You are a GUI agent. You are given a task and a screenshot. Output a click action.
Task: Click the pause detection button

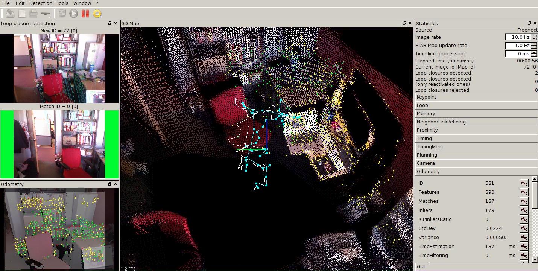pos(85,14)
